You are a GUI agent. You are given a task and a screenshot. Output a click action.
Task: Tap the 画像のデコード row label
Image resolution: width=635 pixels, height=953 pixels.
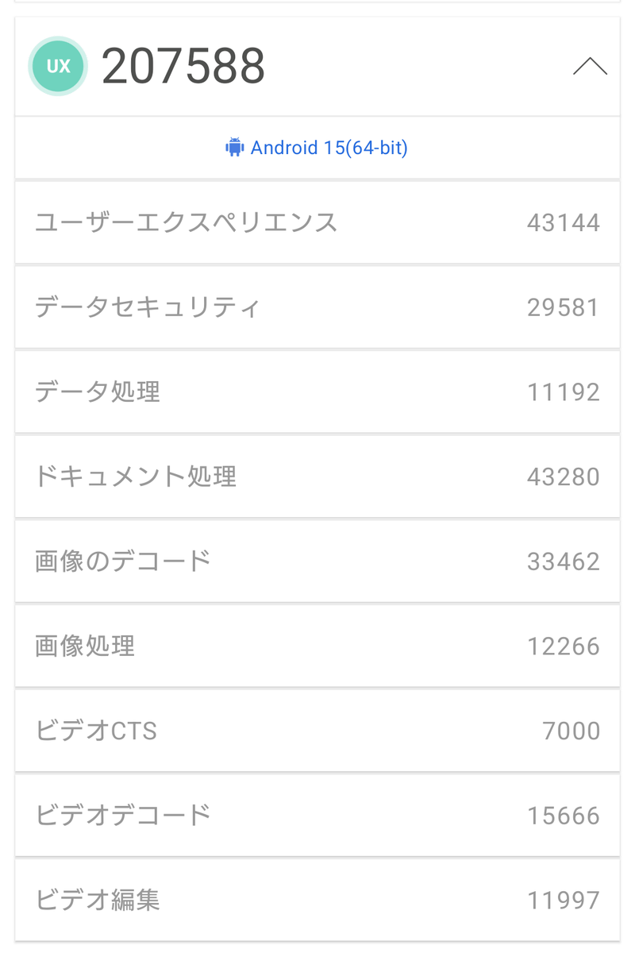[x=123, y=561]
